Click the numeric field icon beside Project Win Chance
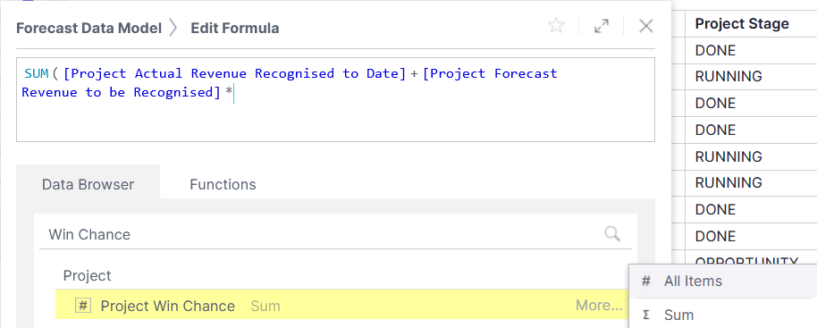The width and height of the screenshot is (817, 328). click(x=83, y=306)
